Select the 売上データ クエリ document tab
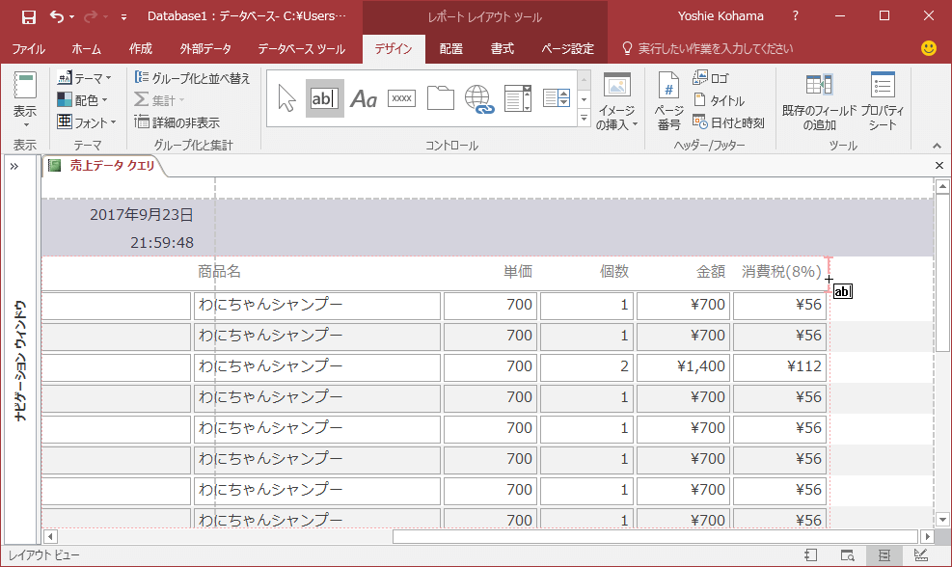This screenshot has width=952, height=567. coord(103,165)
